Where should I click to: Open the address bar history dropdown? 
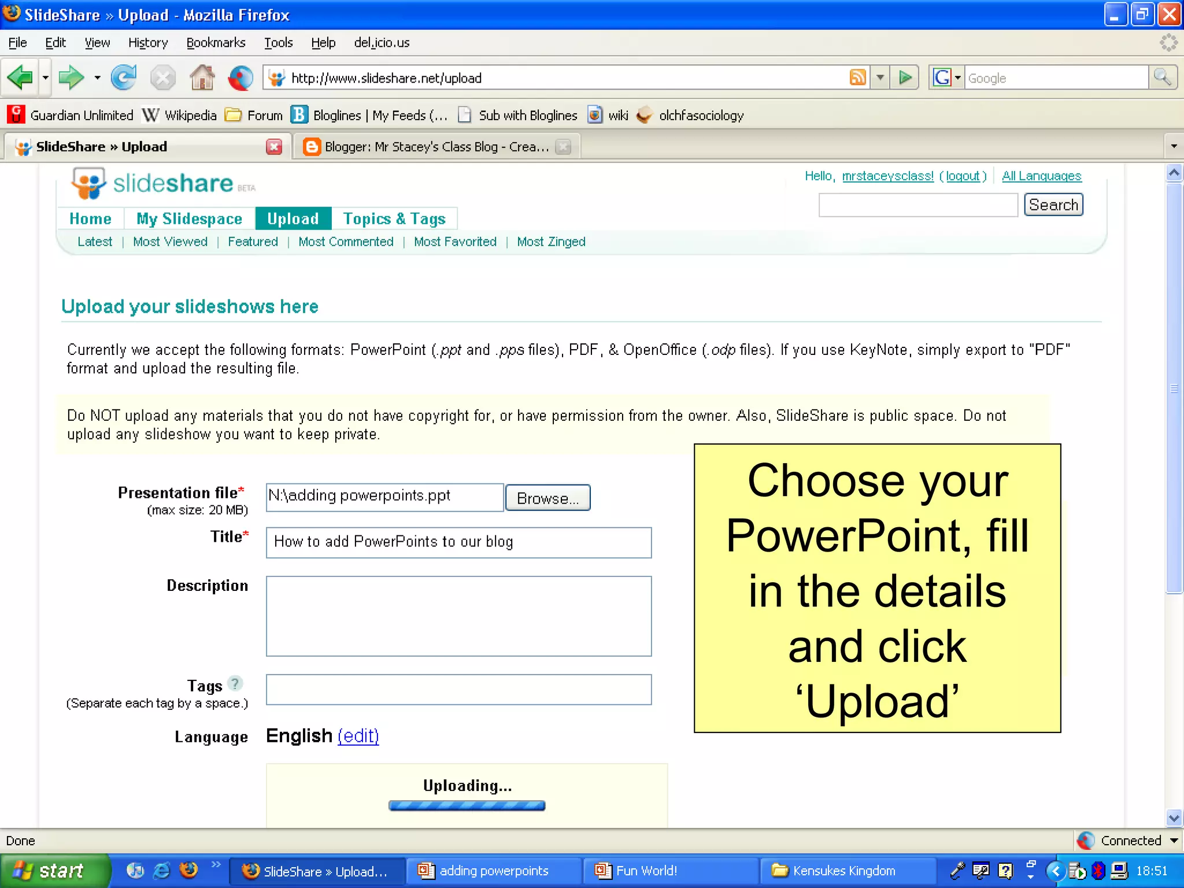(x=880, y=77)
